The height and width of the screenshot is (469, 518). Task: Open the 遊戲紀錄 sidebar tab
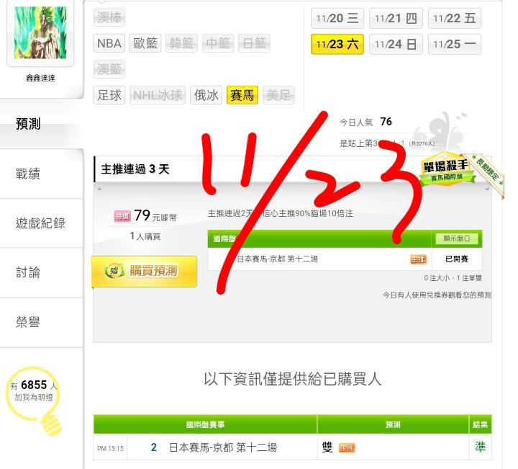coord(41,223)
